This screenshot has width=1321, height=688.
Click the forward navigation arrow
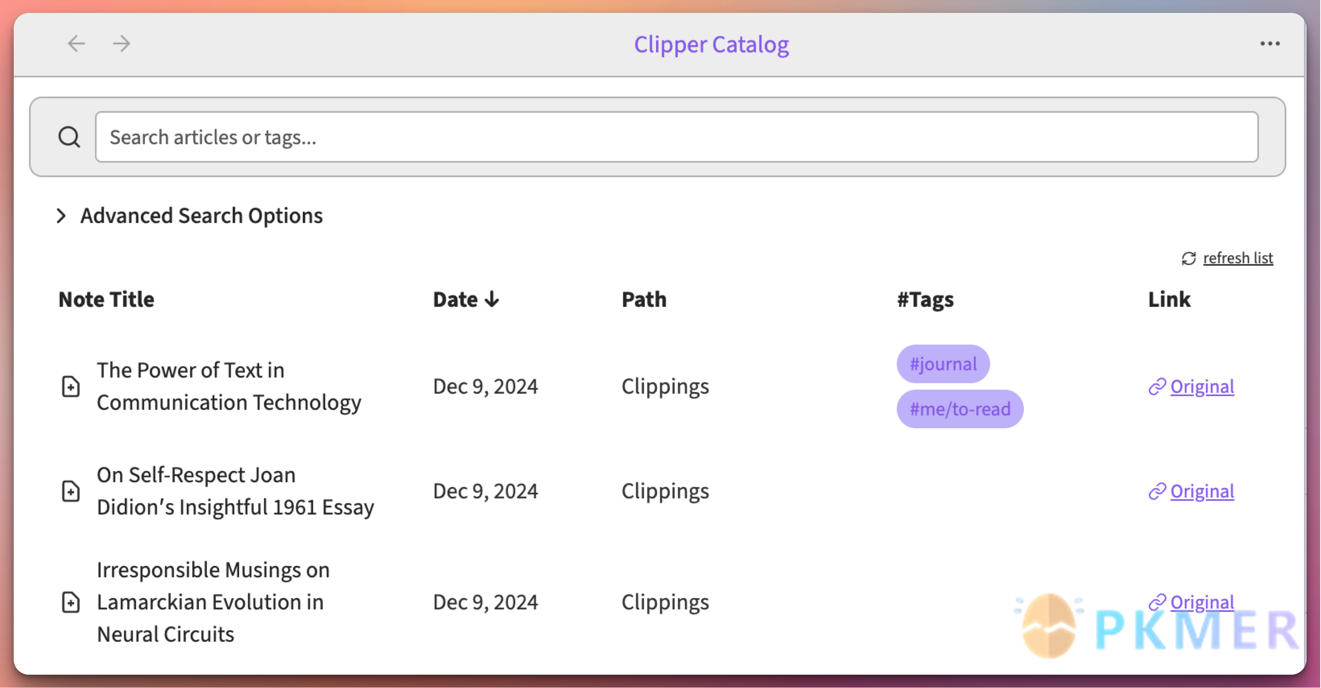point(121,44)
